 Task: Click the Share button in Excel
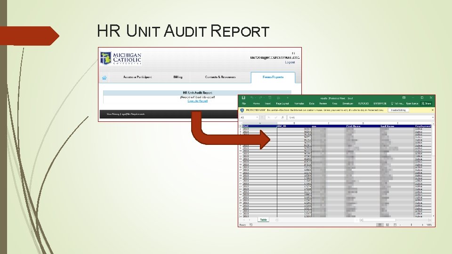click(x=427, y=103)
